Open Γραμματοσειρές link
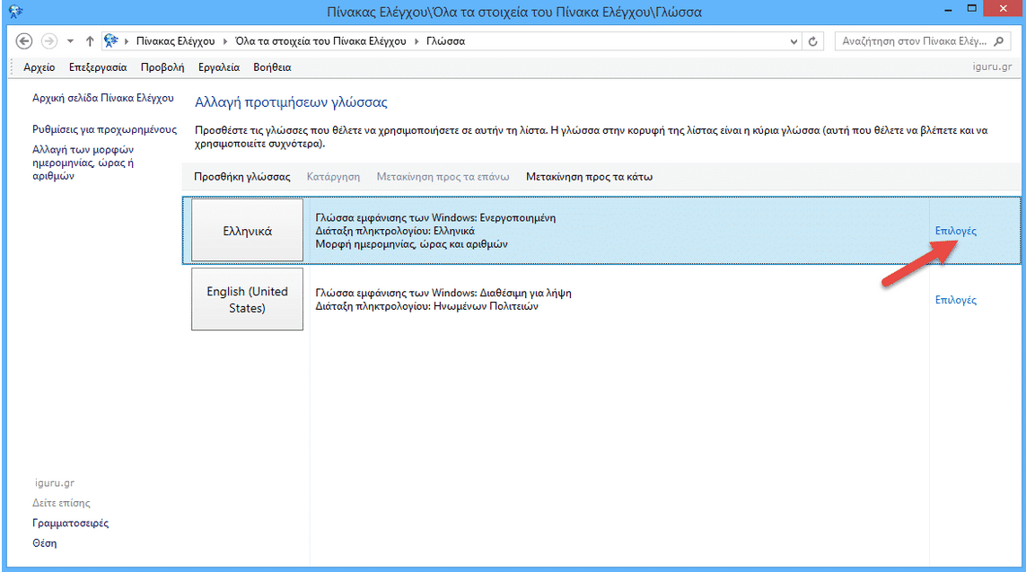This screenshot has height=572, width=1026. point(71,523)
